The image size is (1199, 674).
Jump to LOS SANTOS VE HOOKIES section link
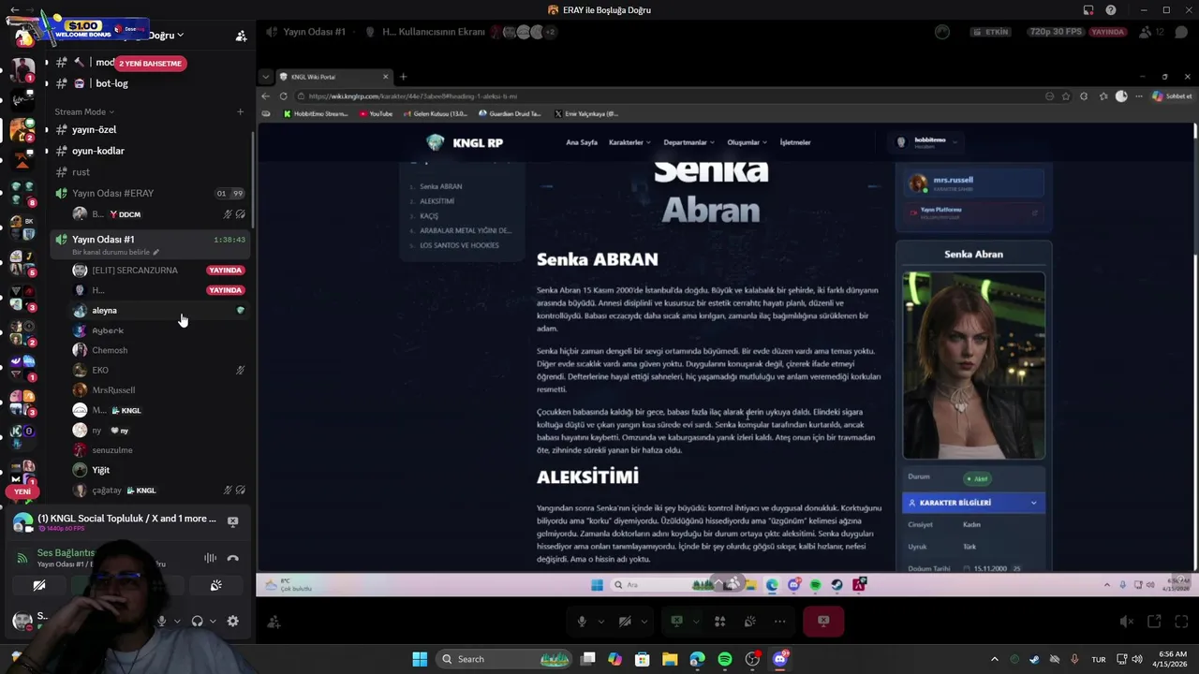[x=459, y=245]
